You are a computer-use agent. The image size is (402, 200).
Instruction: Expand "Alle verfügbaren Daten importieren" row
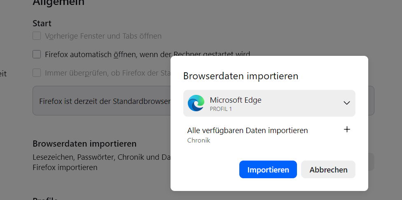coord(248,131)
